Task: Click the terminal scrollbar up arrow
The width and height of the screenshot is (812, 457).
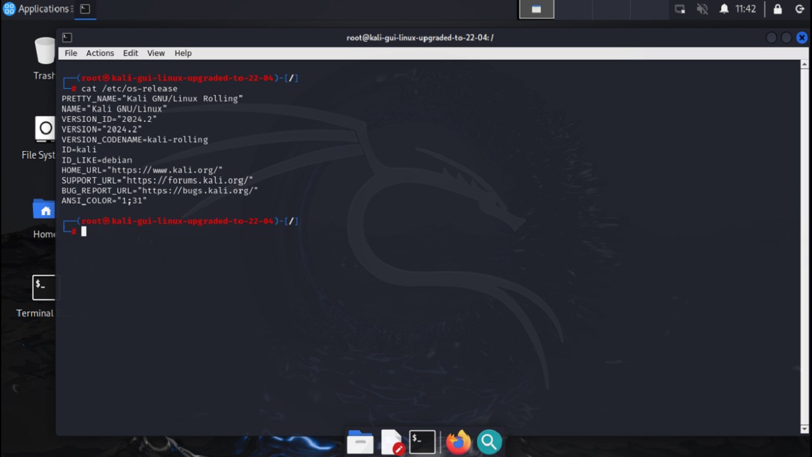Action: [805, 64]
